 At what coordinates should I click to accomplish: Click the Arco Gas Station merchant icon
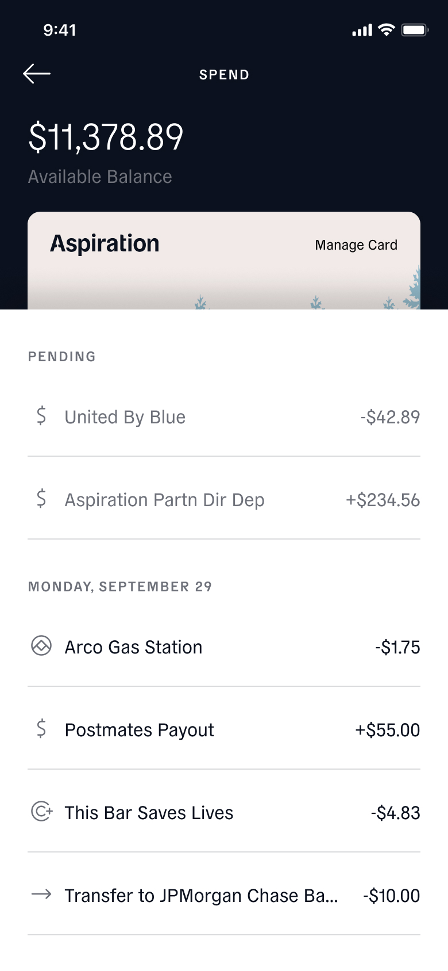tap(41, 645)
